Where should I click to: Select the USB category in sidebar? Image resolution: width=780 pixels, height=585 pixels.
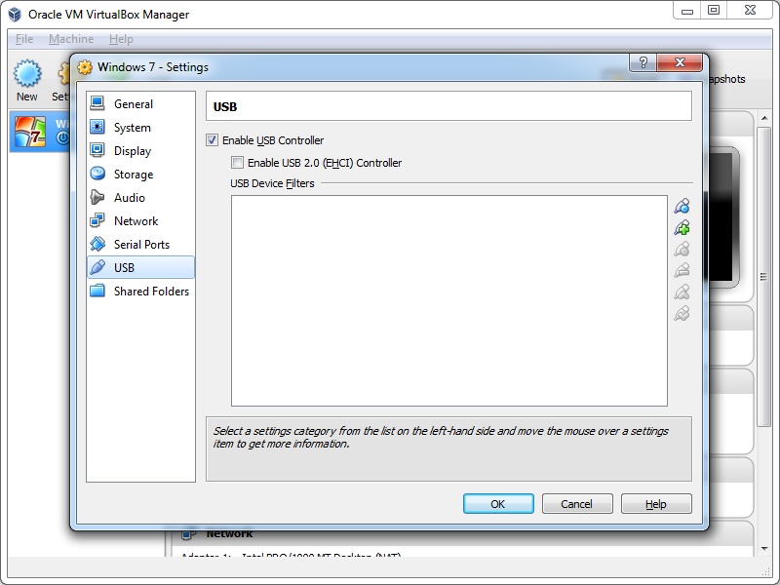124,268
